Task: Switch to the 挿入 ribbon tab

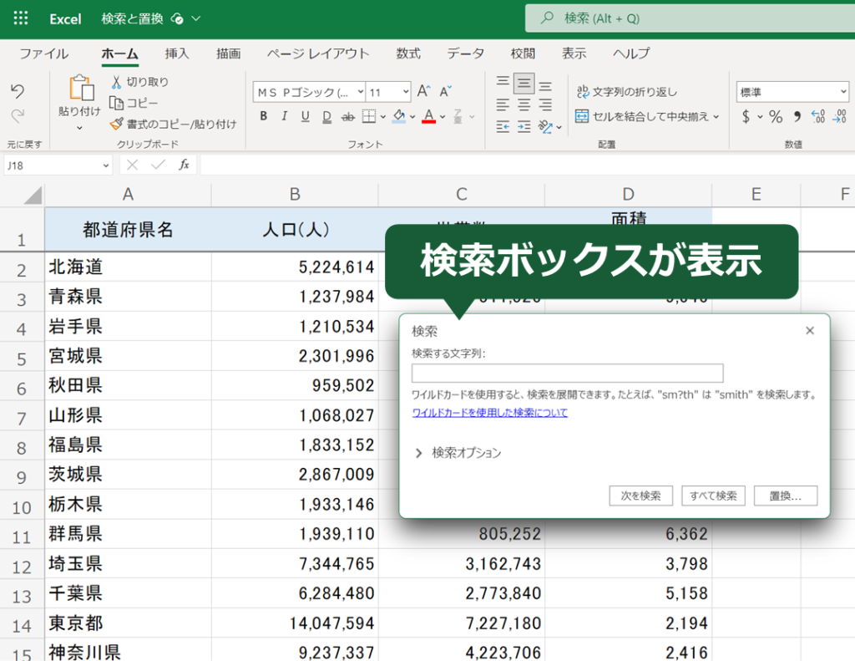Action: [x=178, y=53]
